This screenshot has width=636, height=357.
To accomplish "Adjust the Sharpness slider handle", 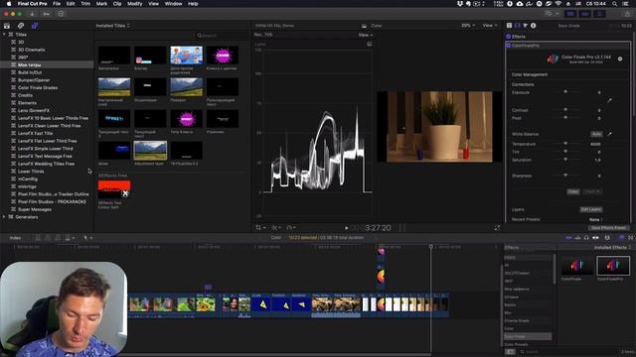I will pyautogui.click(x=565, y=176).
